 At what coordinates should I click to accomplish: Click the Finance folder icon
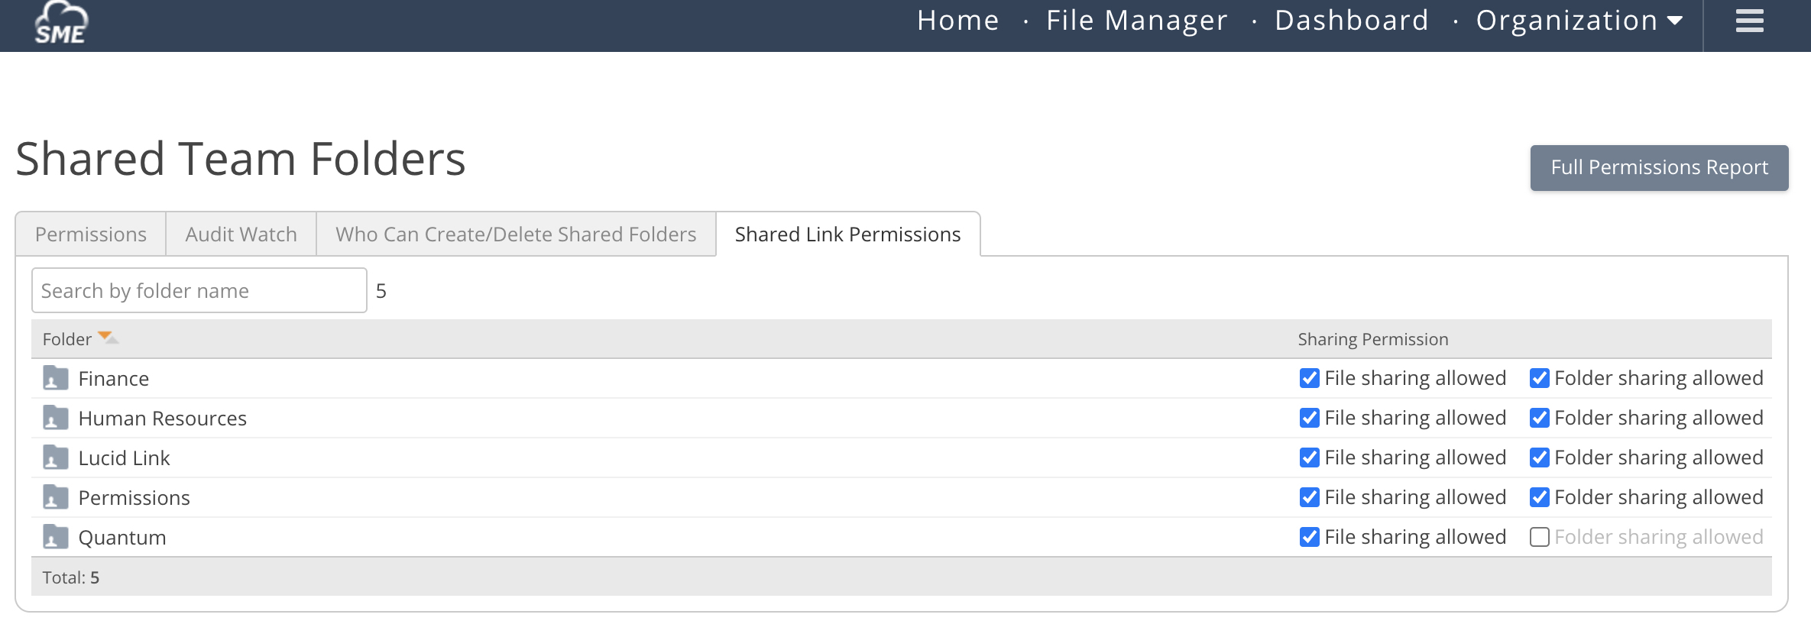56,378
